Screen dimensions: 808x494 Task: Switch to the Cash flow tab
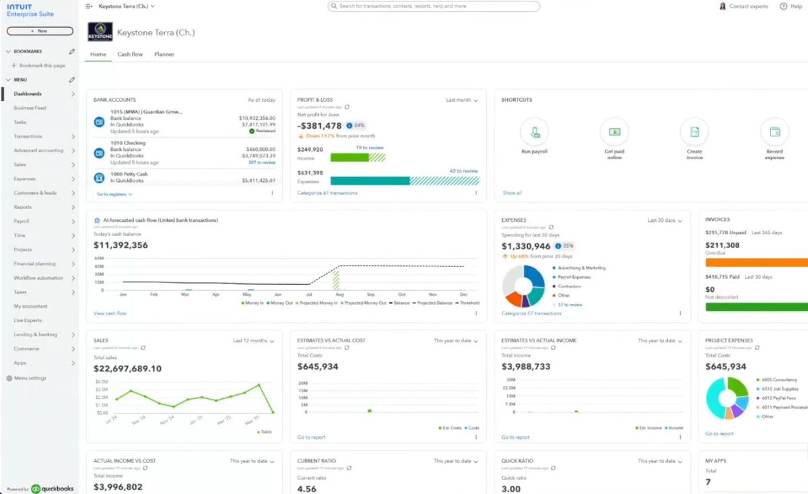130,54
